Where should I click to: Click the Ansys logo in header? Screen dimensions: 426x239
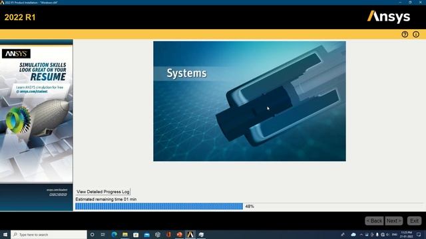point(389,17)
